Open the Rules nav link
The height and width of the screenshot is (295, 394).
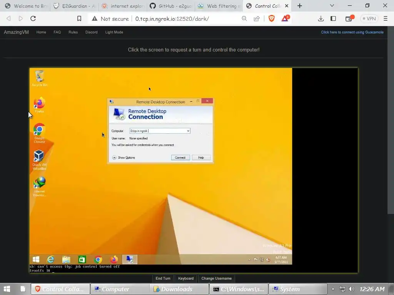coord(73,32)
